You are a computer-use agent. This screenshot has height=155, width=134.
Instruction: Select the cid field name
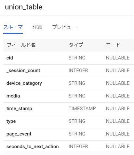tap(10, 58)
